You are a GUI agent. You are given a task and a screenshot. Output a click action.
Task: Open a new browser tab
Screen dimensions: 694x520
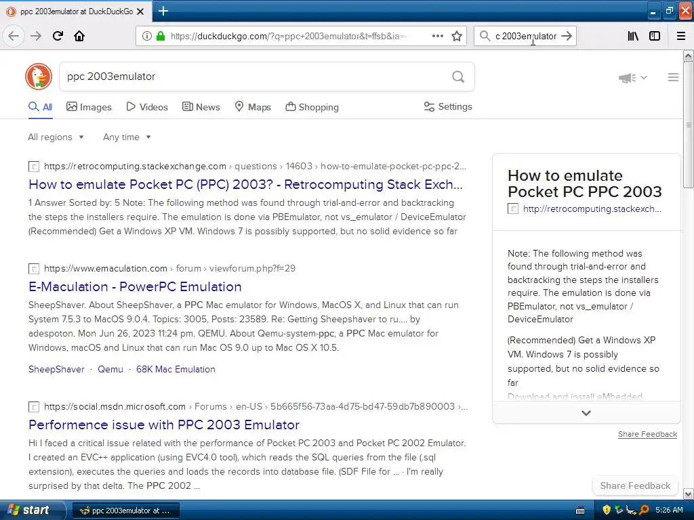pyautogui.click(x=163, y=11)
